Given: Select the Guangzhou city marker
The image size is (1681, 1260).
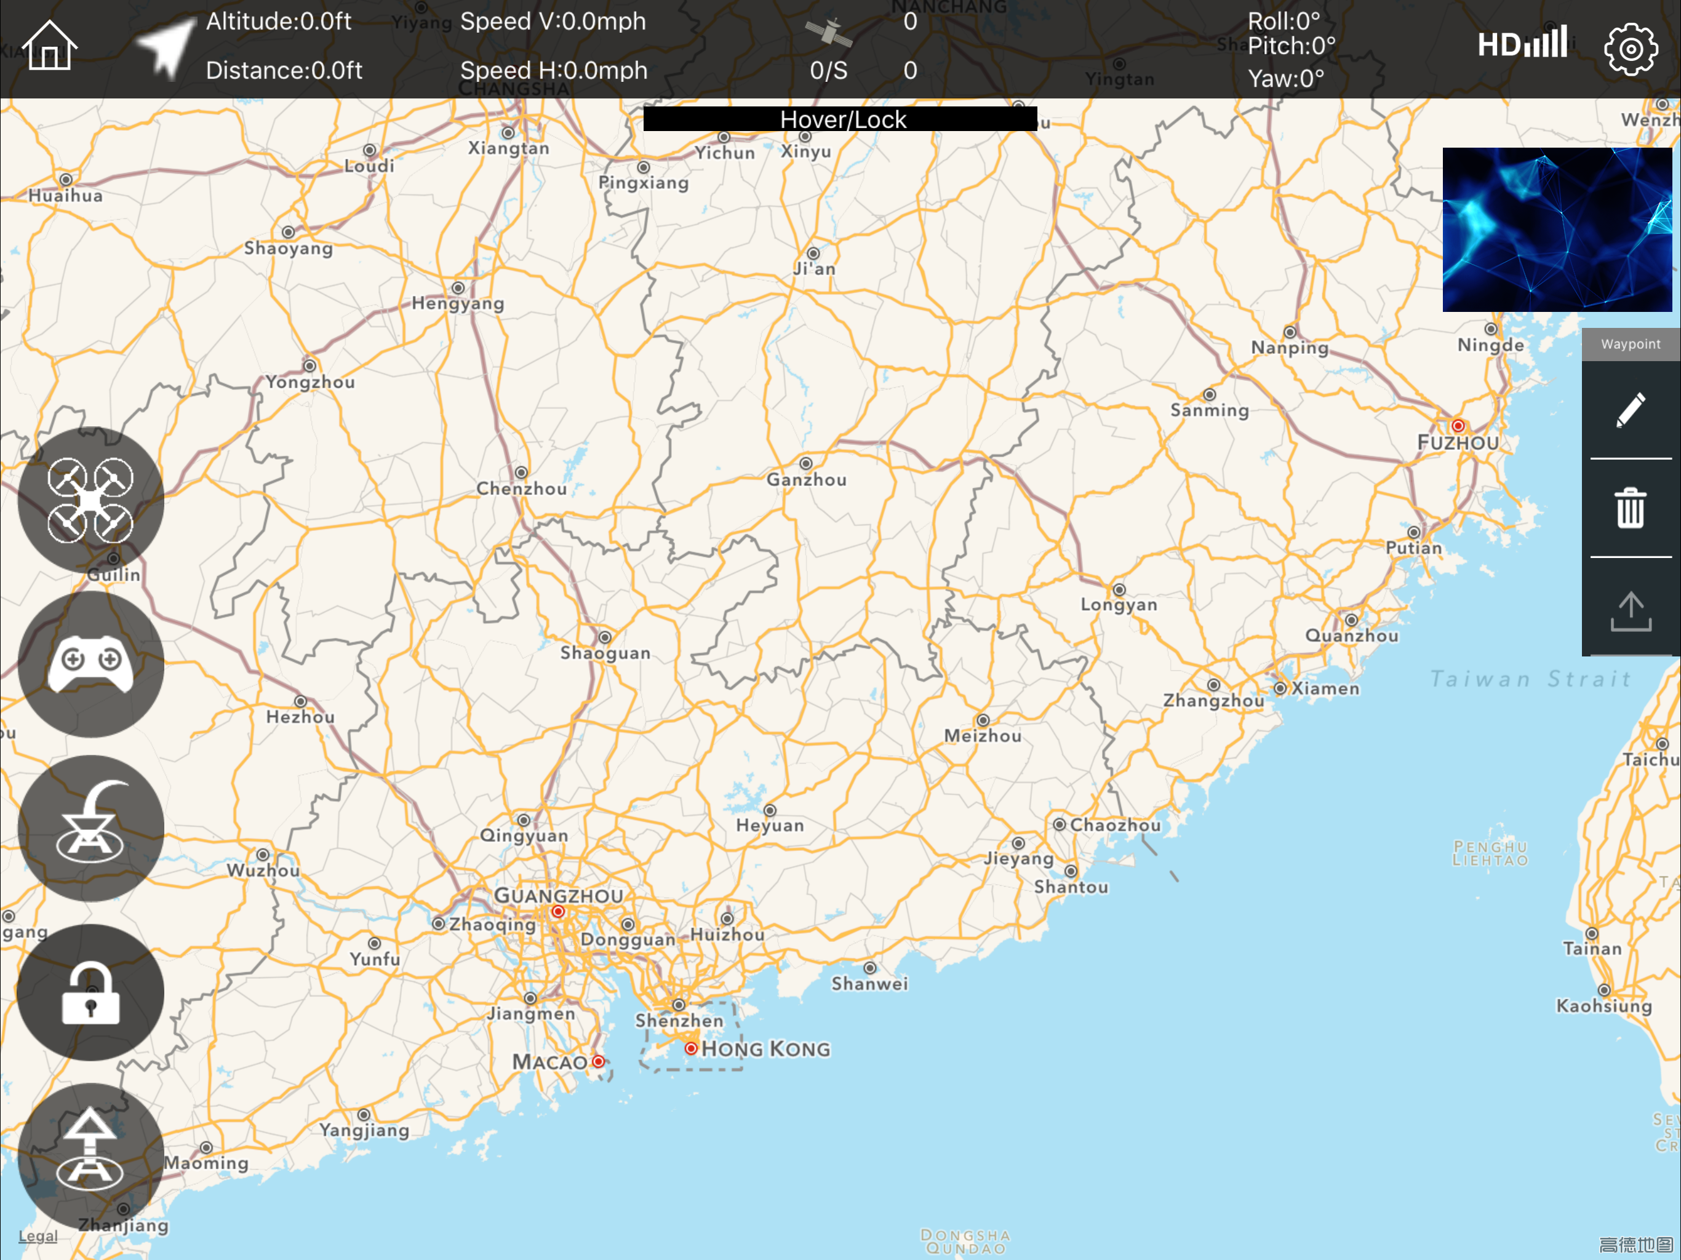Looking at the screenshot, I should pos(559,911).
